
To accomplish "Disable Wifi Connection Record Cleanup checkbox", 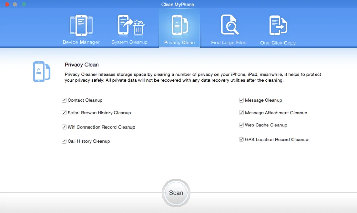I will pyautogui.click(x=64, y=127).
